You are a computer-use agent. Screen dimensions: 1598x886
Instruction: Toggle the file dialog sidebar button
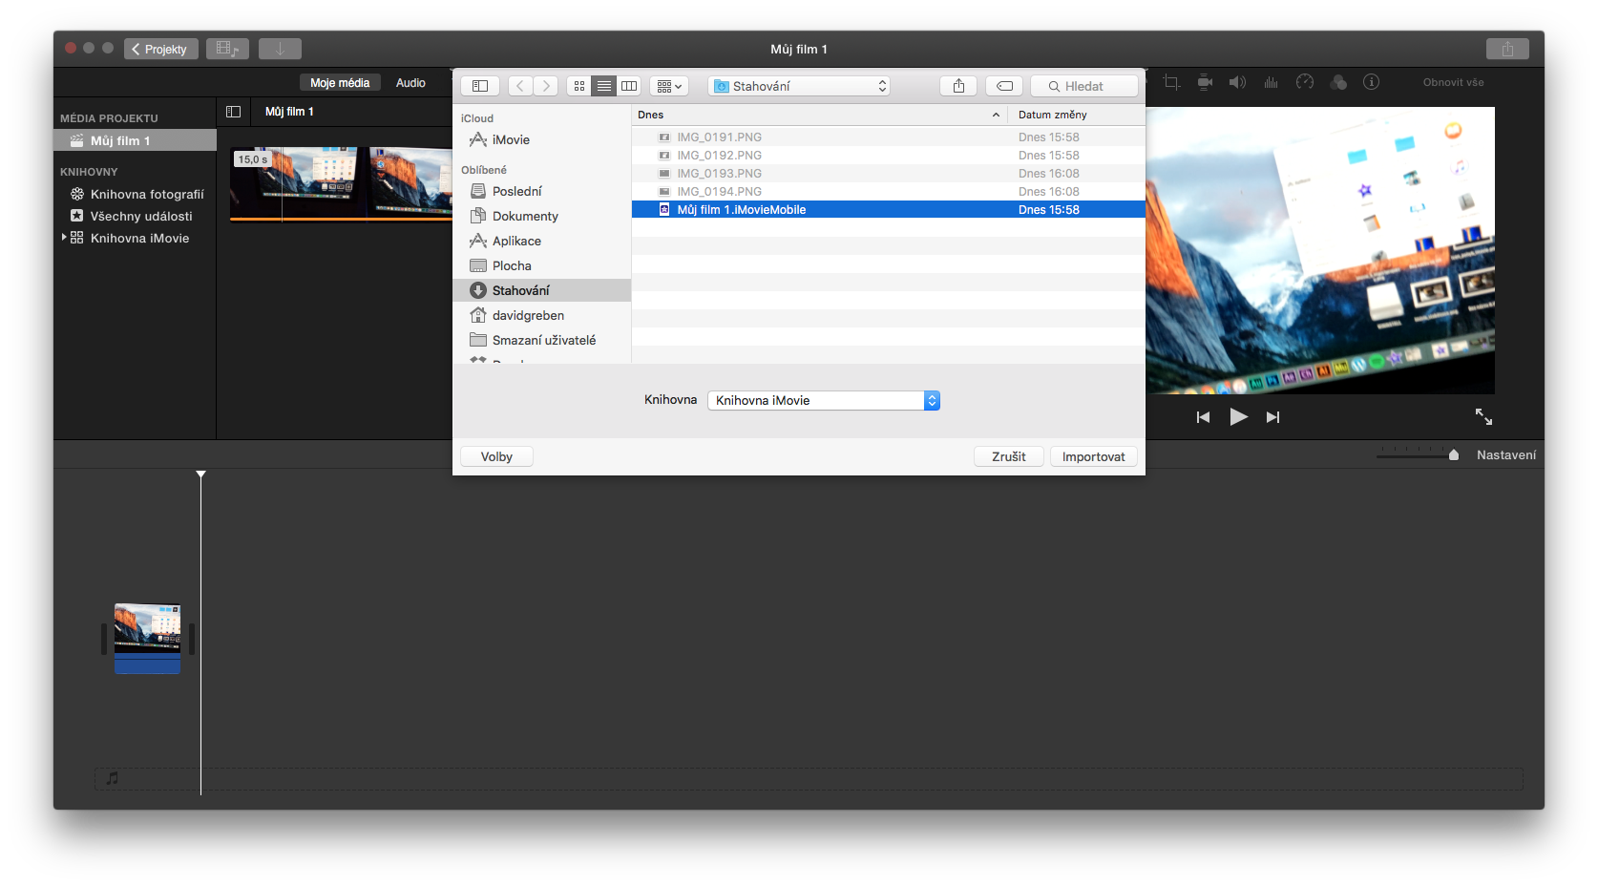click(x=480, y=86)
